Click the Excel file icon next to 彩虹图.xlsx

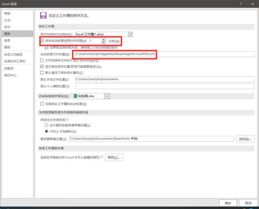[x=76, y=96]
